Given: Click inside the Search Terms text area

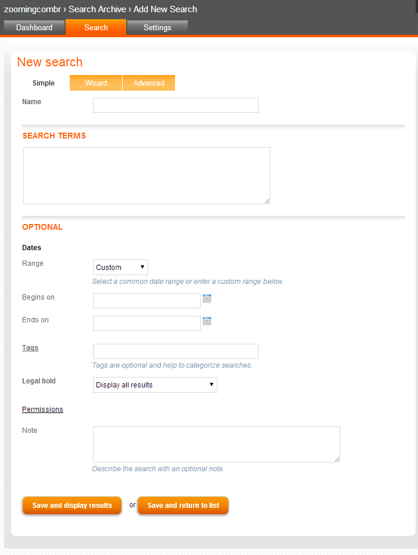Looking at the screenshot, I should click(x=147, y=176).
